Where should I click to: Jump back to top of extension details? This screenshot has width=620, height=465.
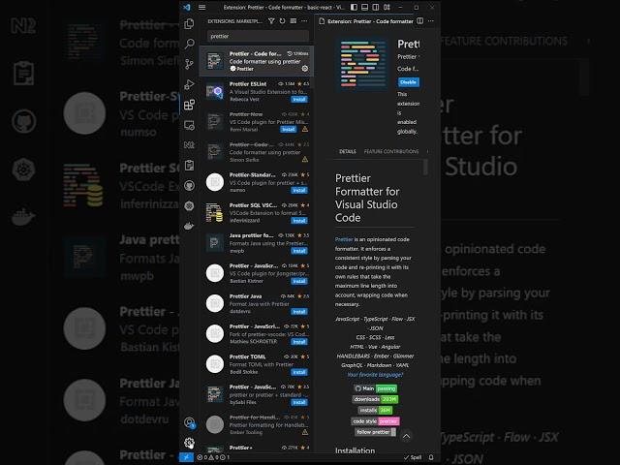click(x=406, y=436)
